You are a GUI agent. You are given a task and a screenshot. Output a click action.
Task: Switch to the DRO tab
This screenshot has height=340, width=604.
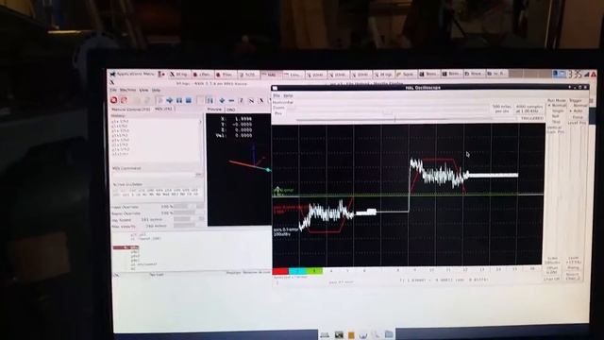pos(230,110)
